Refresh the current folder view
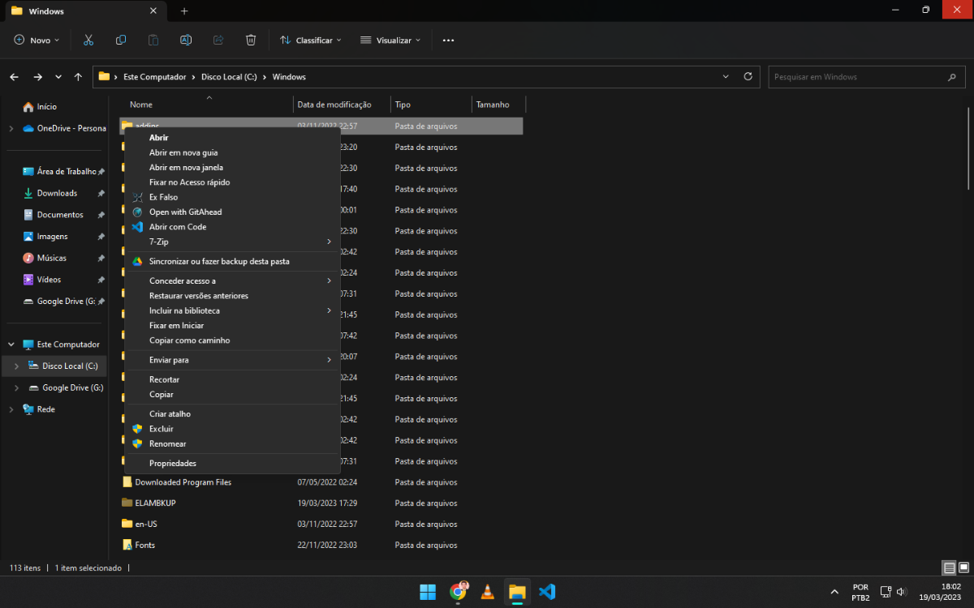This screenshot has height=608, width=974. tap(748, 77)
